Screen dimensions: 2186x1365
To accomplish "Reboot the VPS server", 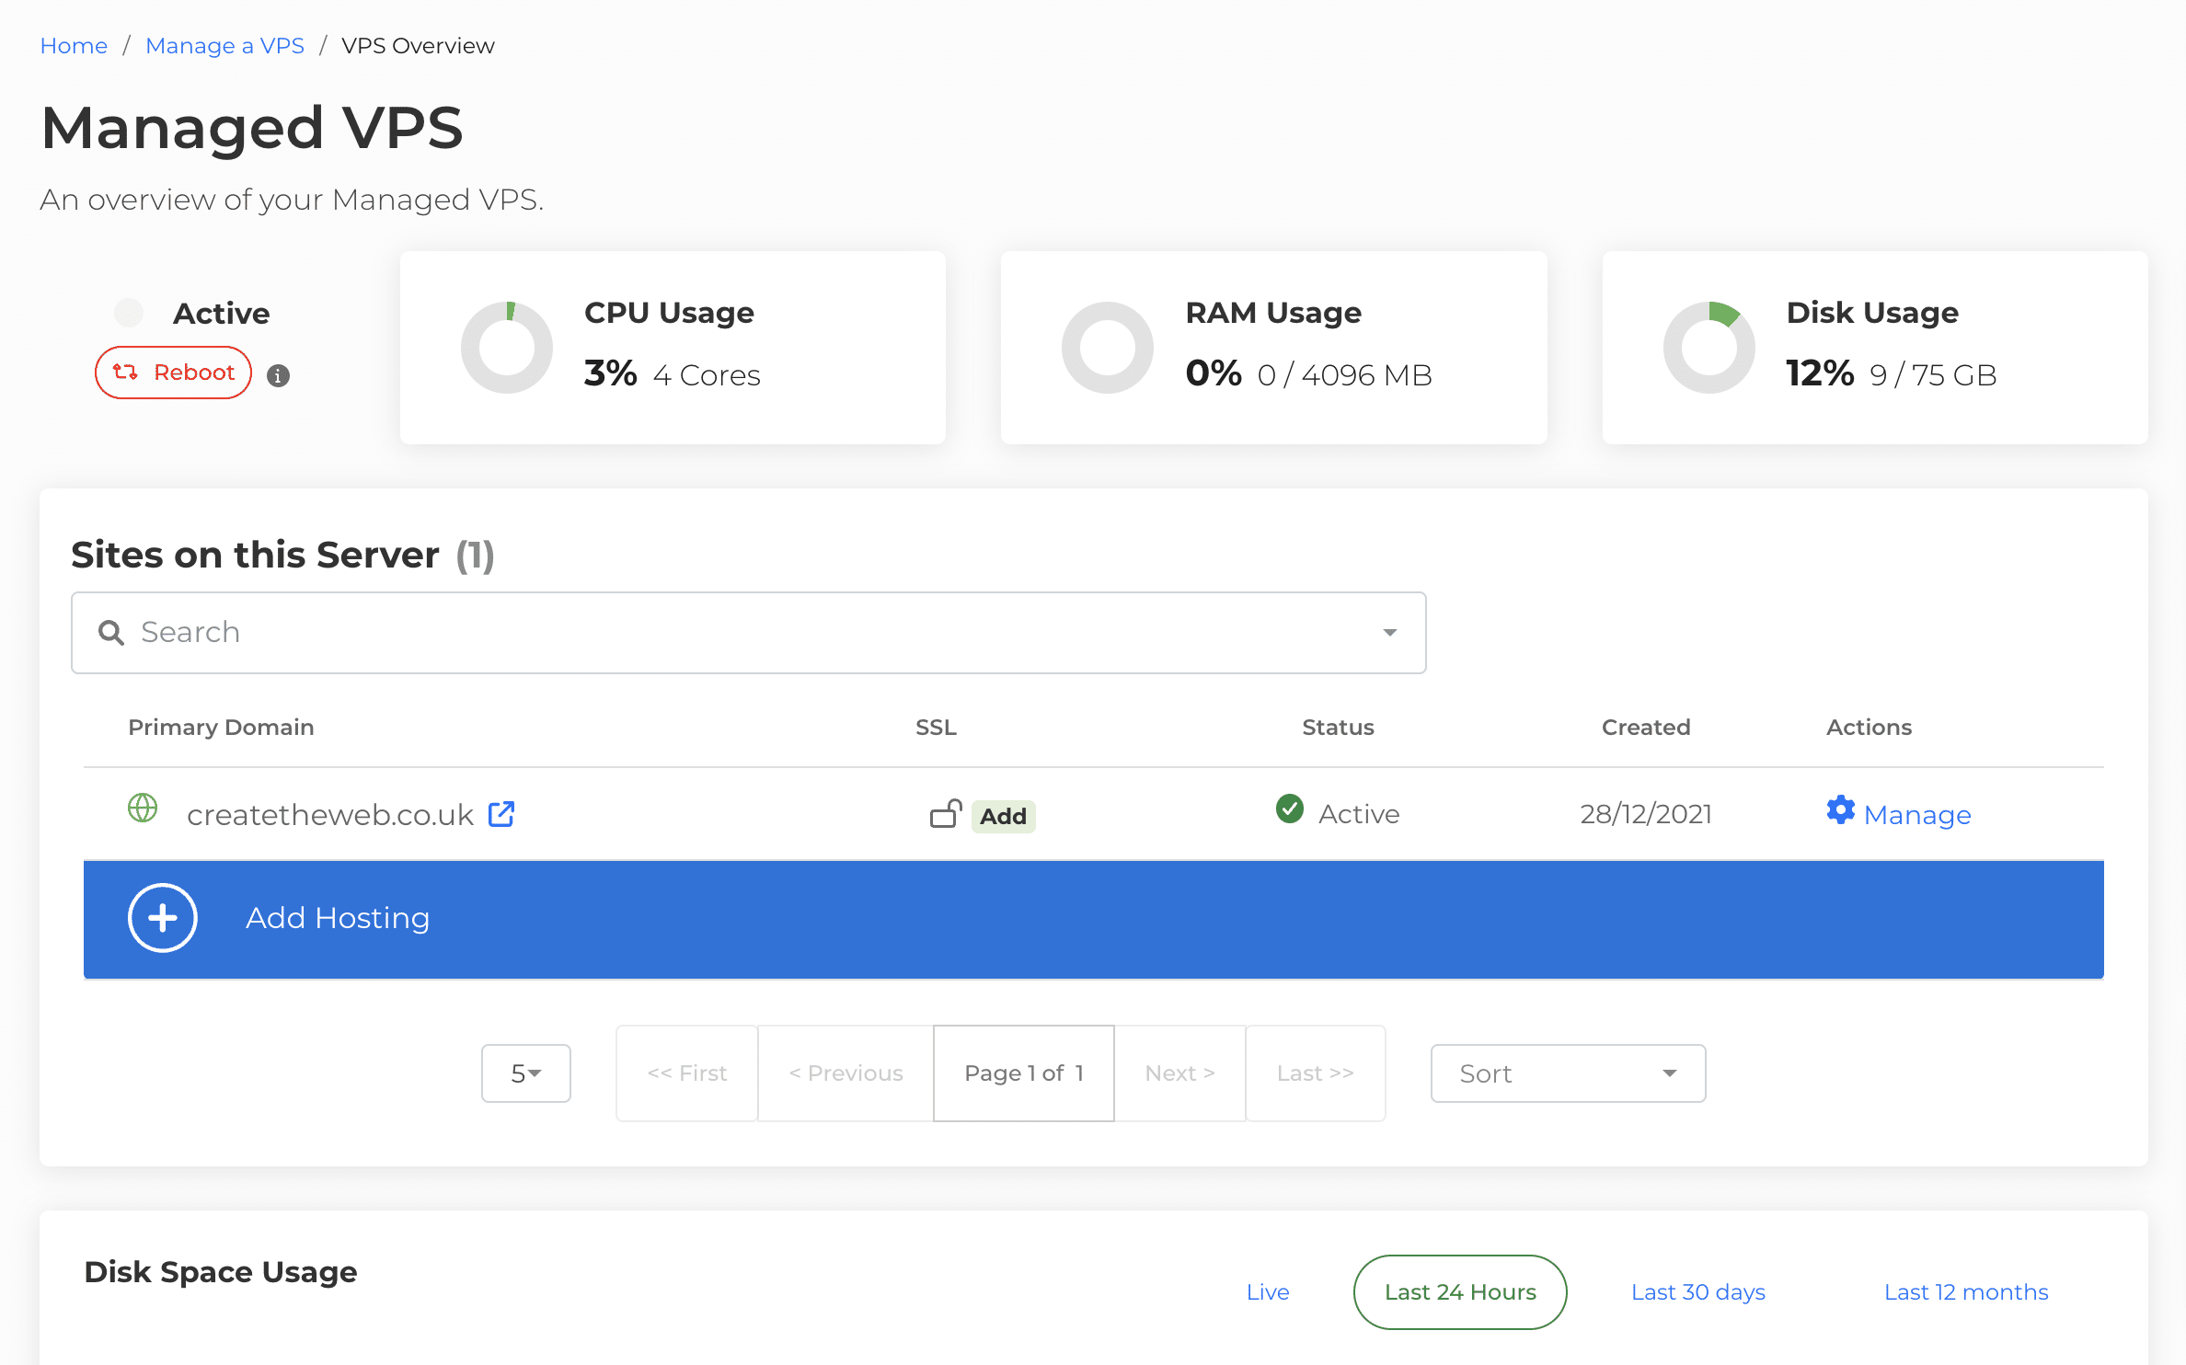I will 174,373.
